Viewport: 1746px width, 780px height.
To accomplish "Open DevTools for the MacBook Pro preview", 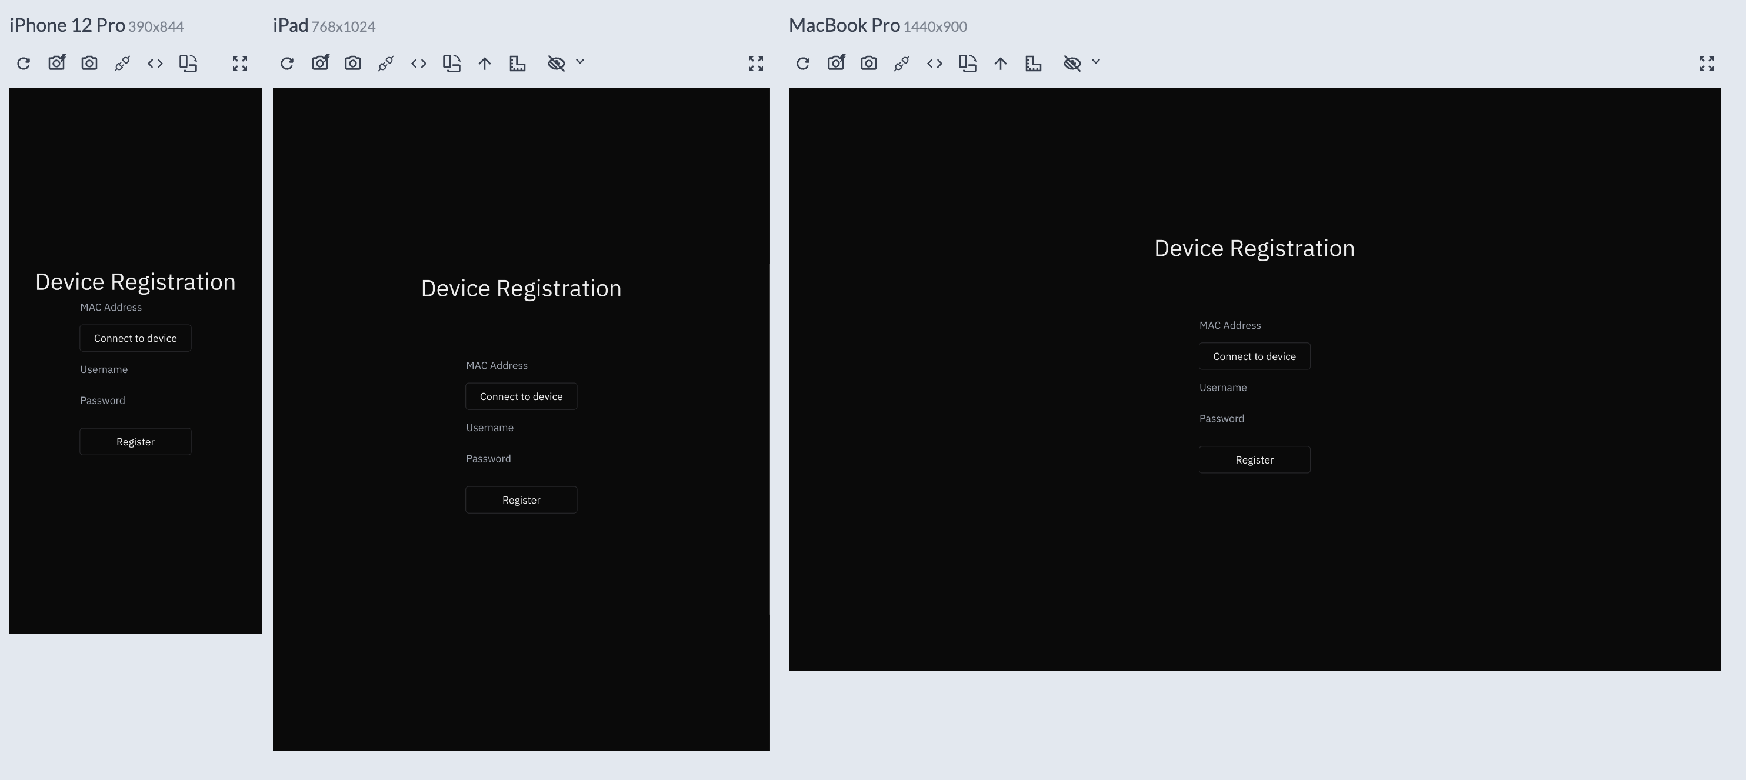I will tap(935, 63).
